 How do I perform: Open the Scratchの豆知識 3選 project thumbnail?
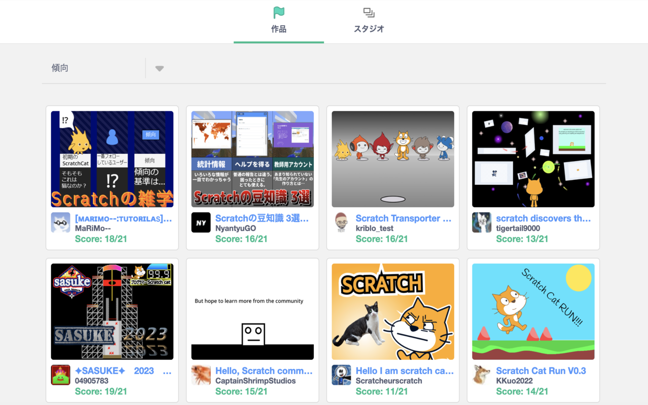tap(252, 159)
